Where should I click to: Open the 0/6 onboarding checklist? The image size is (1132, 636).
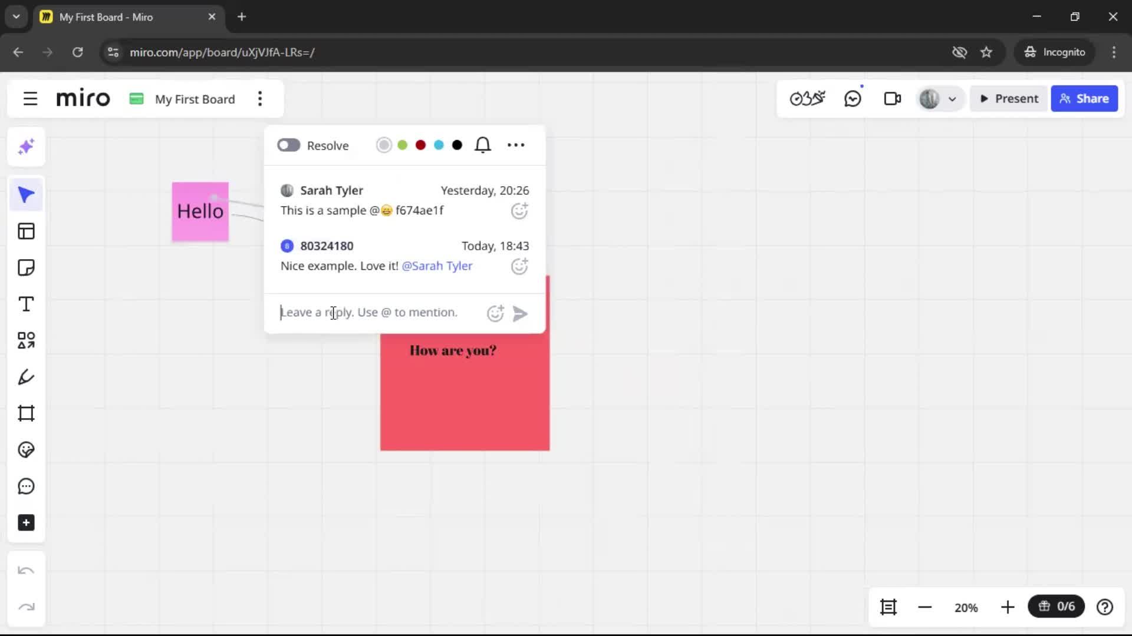coord(1057,607)
